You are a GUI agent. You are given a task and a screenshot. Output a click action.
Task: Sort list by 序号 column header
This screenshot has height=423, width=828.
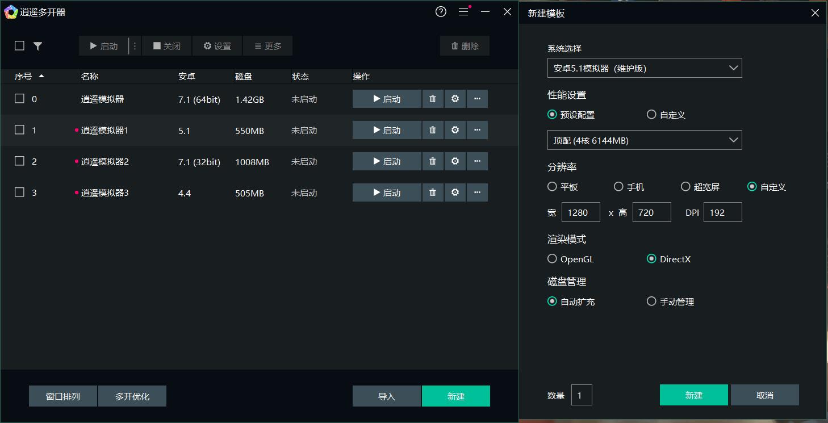click(30, 76)
